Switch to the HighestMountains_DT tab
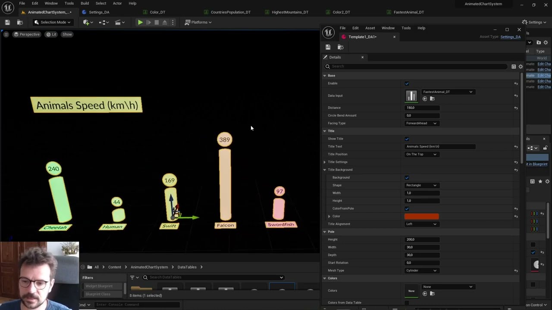The image size is (552, 310). [x=290, y=12]
